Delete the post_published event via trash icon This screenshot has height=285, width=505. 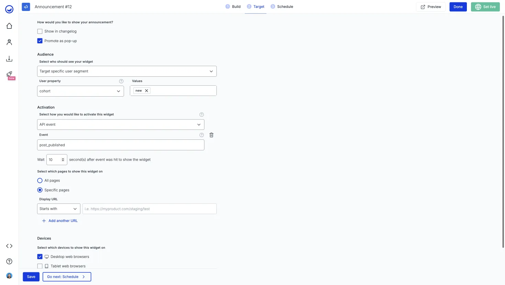pos(211,135)
